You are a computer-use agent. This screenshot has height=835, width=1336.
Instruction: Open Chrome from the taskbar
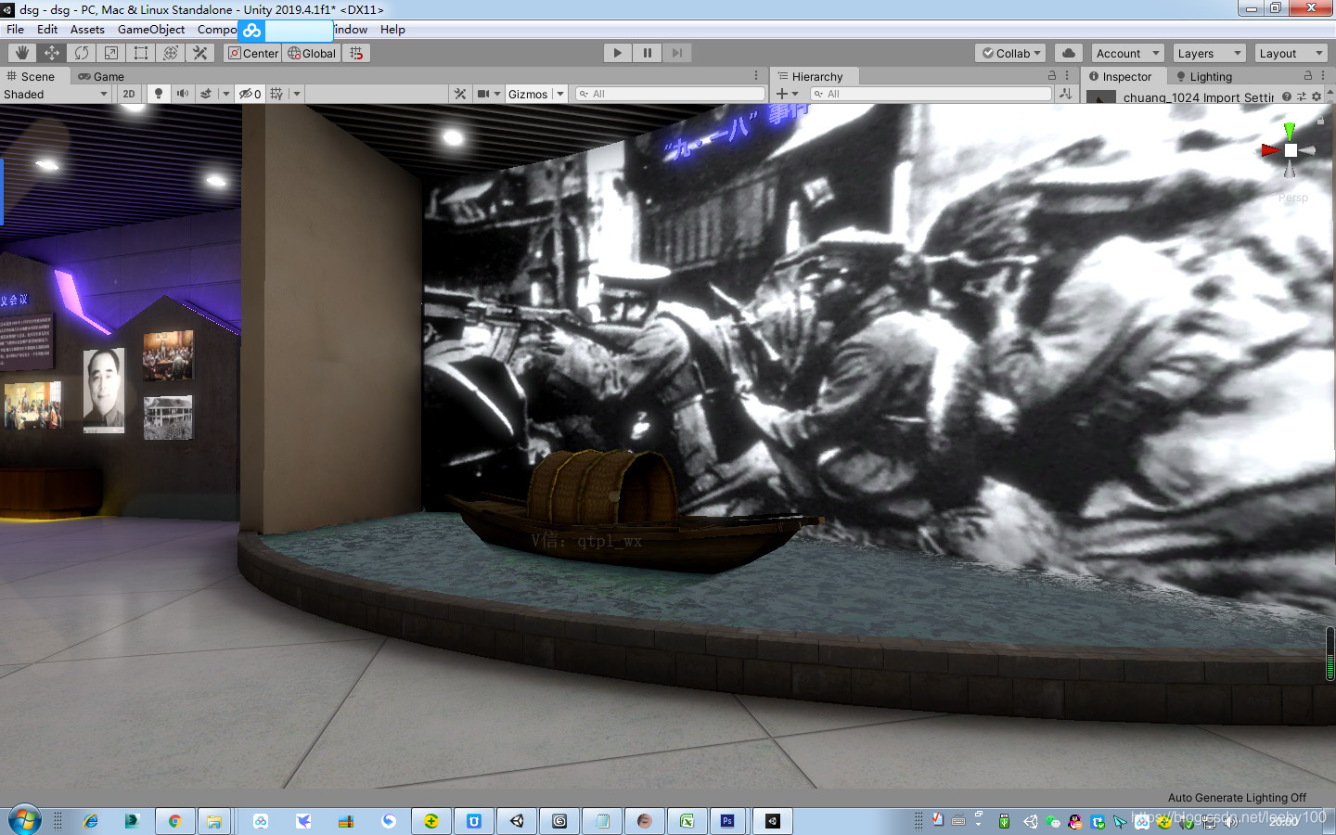coord(174,821)
